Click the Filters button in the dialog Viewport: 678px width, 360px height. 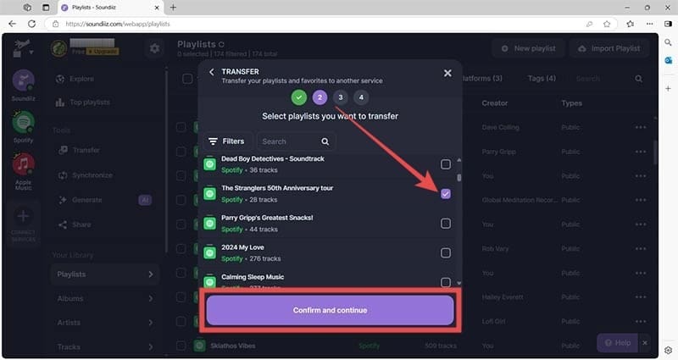[x=227, y=141]
